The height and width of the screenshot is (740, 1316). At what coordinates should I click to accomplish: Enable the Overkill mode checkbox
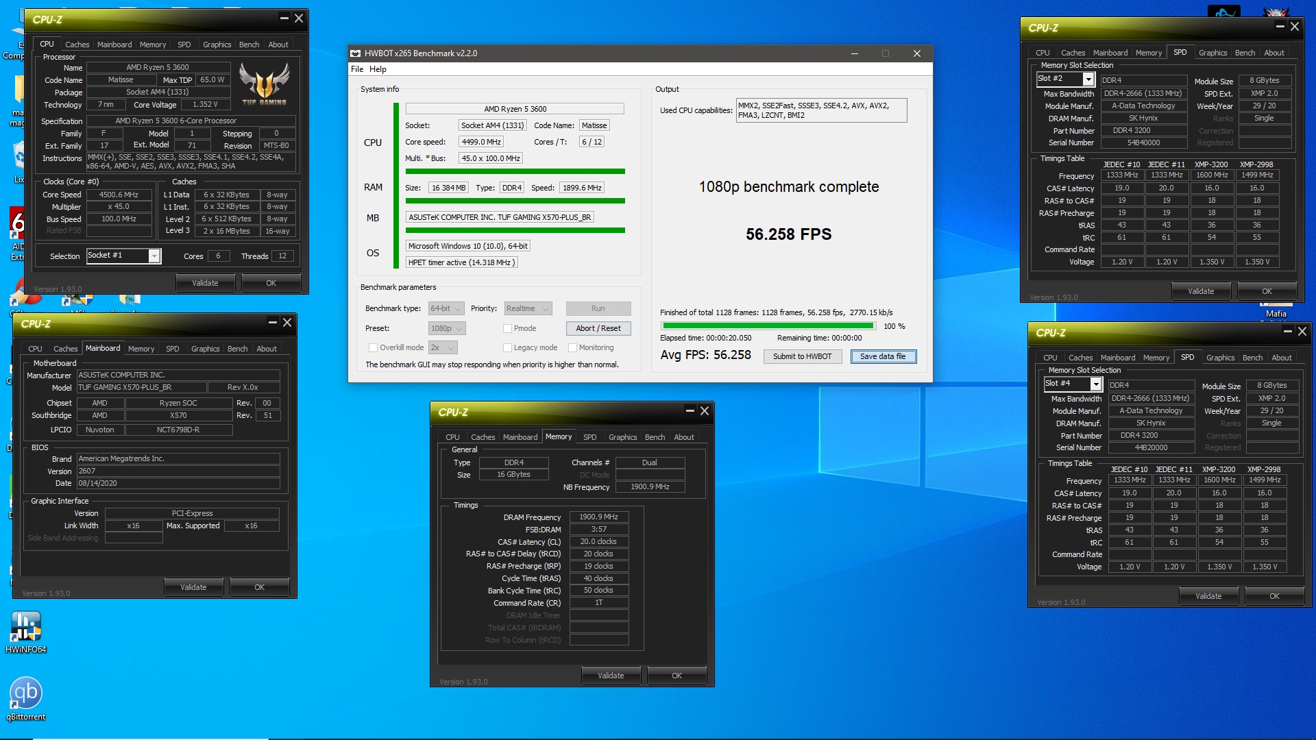tap(374, 347)
